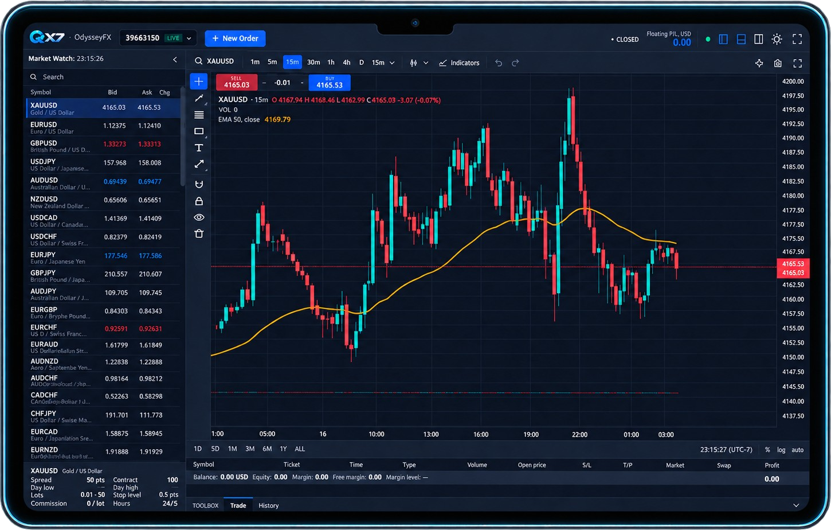831x530 pixels.
Task: Undo the last chart action
Action: pos(499,63)
